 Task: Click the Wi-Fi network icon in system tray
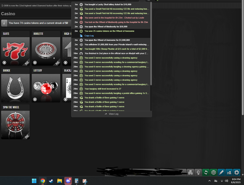tap(222, 181)
